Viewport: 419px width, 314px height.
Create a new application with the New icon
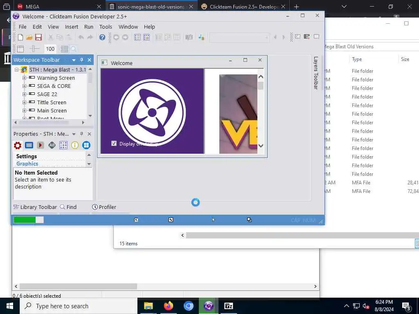(x=20, y=37)
